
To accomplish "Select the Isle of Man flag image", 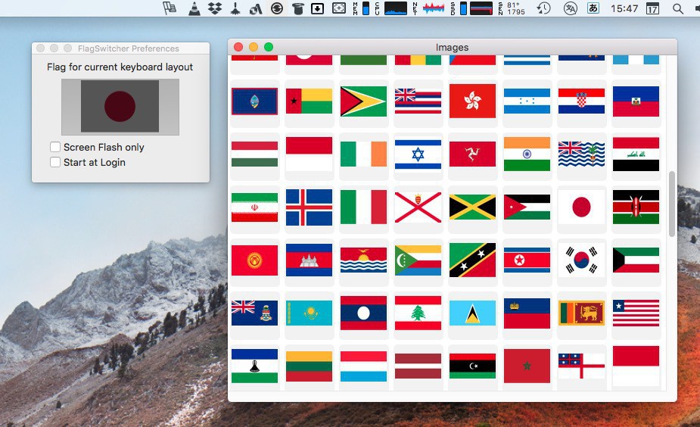I will click(472, 154).
